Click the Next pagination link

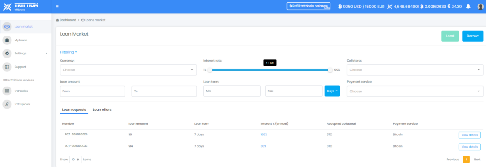(x=477, y=160)
